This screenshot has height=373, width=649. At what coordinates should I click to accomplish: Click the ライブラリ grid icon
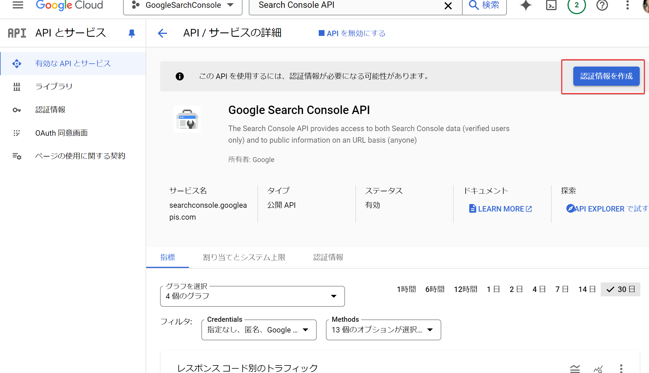(17, 87)
